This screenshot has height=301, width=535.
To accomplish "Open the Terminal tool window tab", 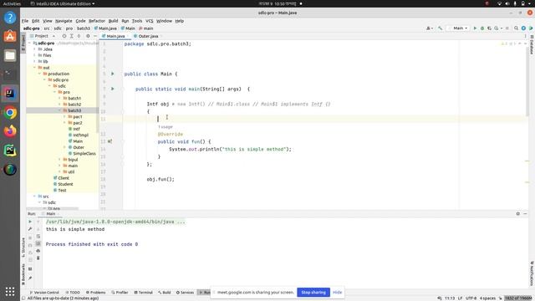I will 143,293.
